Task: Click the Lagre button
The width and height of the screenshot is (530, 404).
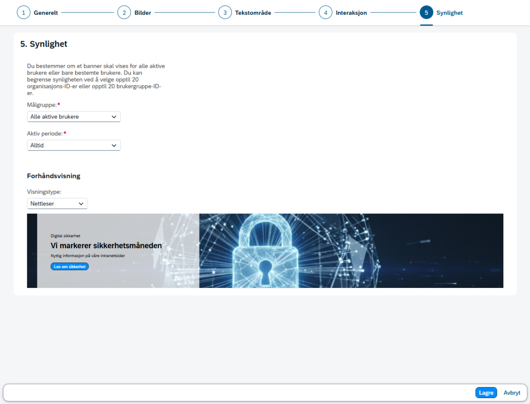Action: point(486,392)
